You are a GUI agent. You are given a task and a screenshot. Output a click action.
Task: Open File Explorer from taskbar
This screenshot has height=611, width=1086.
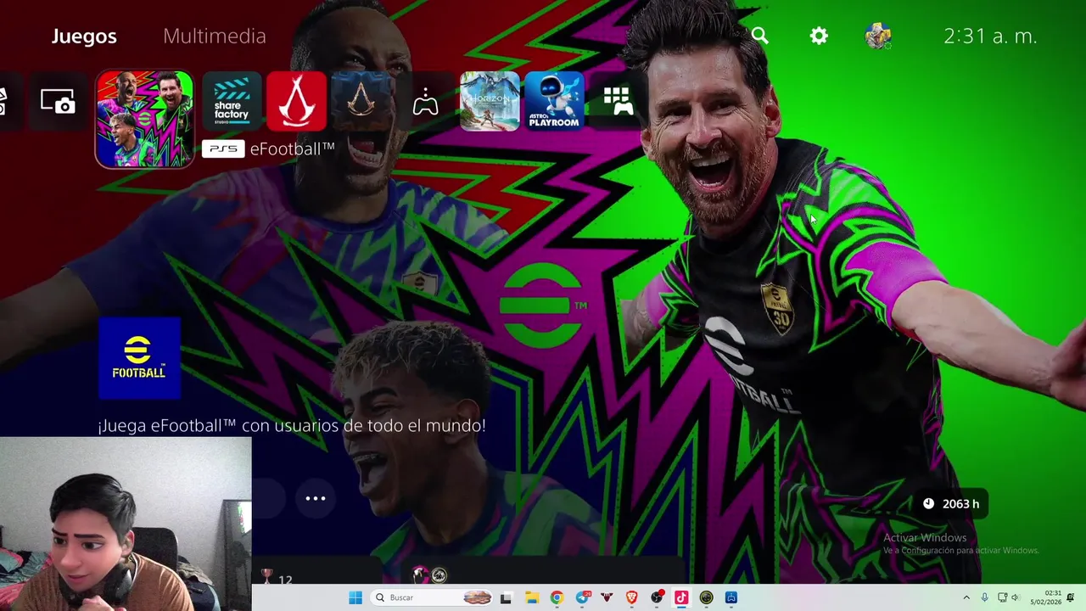531,597
